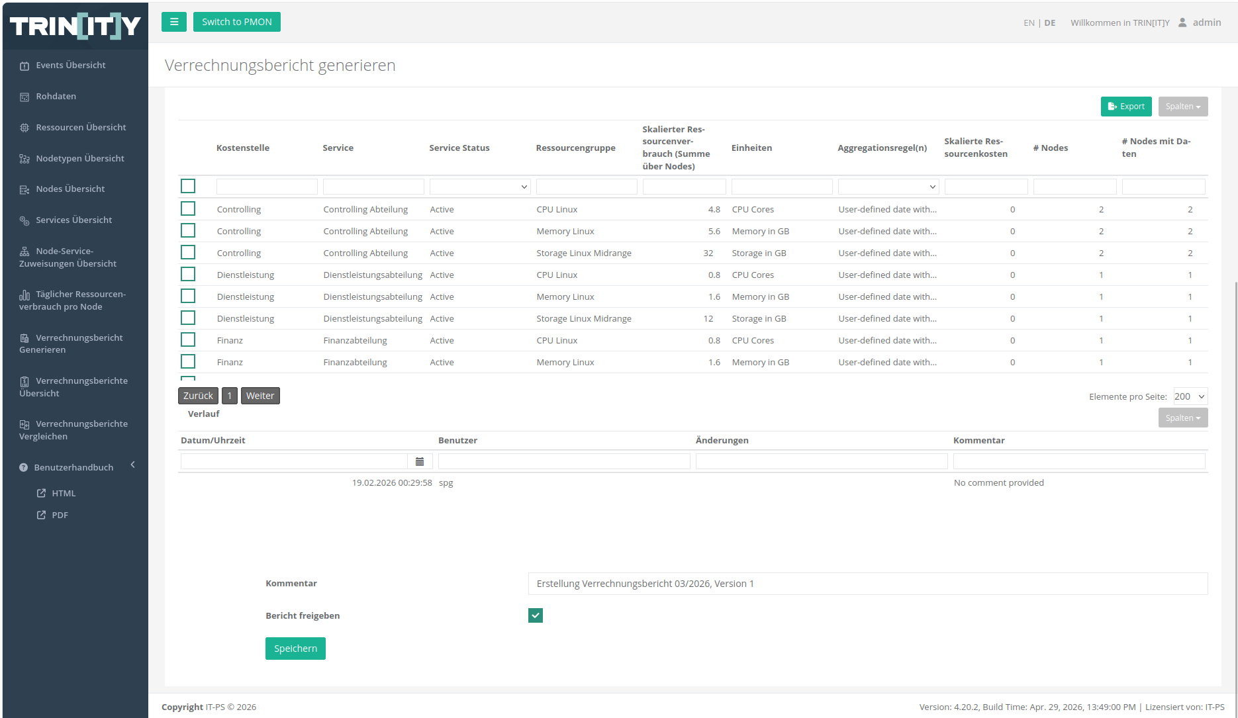Click the Täglicher Ressourcenverbrauch bar chart icon

coord(24,294)
